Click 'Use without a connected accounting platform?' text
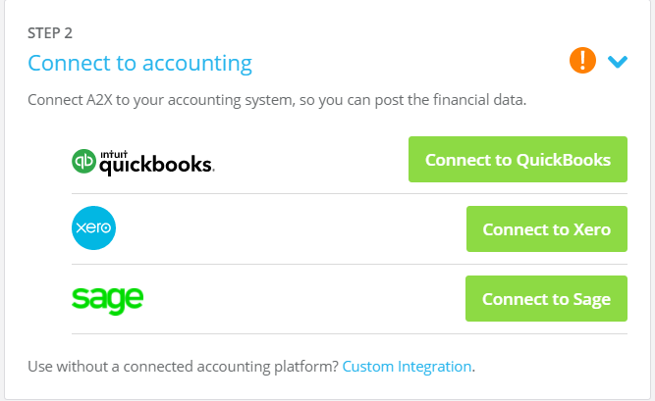 183,367
